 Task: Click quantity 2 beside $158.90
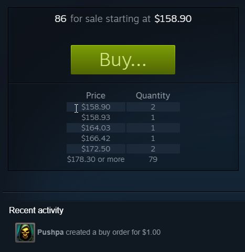pyautogui.click(x=153, y=107)
